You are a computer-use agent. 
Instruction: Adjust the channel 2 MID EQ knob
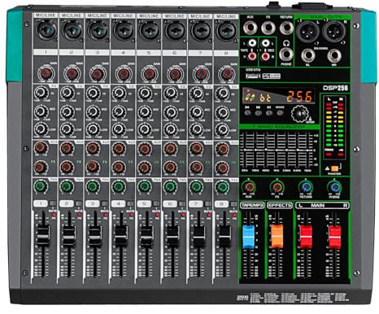pos(67,111)
